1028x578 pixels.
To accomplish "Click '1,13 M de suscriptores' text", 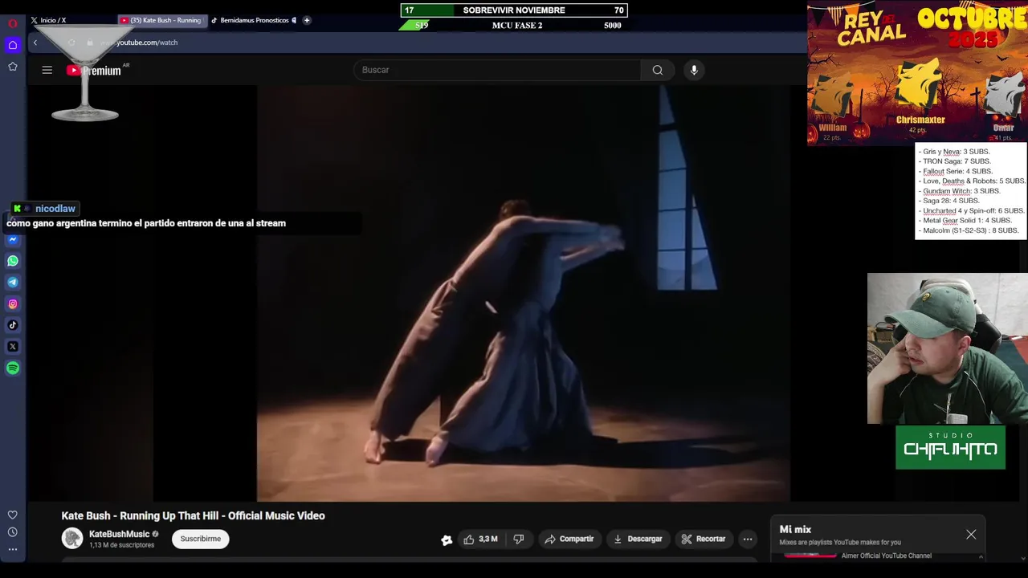I will [x=121, y=545].
